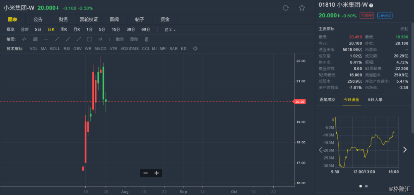Select the 5日大单 tab

point(375,100)
